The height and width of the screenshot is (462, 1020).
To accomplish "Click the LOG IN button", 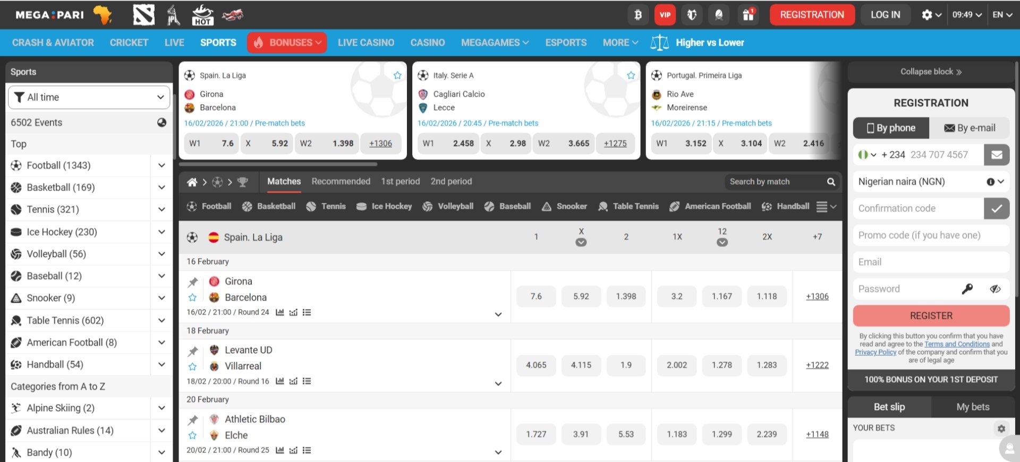I will pyautogui.click(x=885, y=15).
